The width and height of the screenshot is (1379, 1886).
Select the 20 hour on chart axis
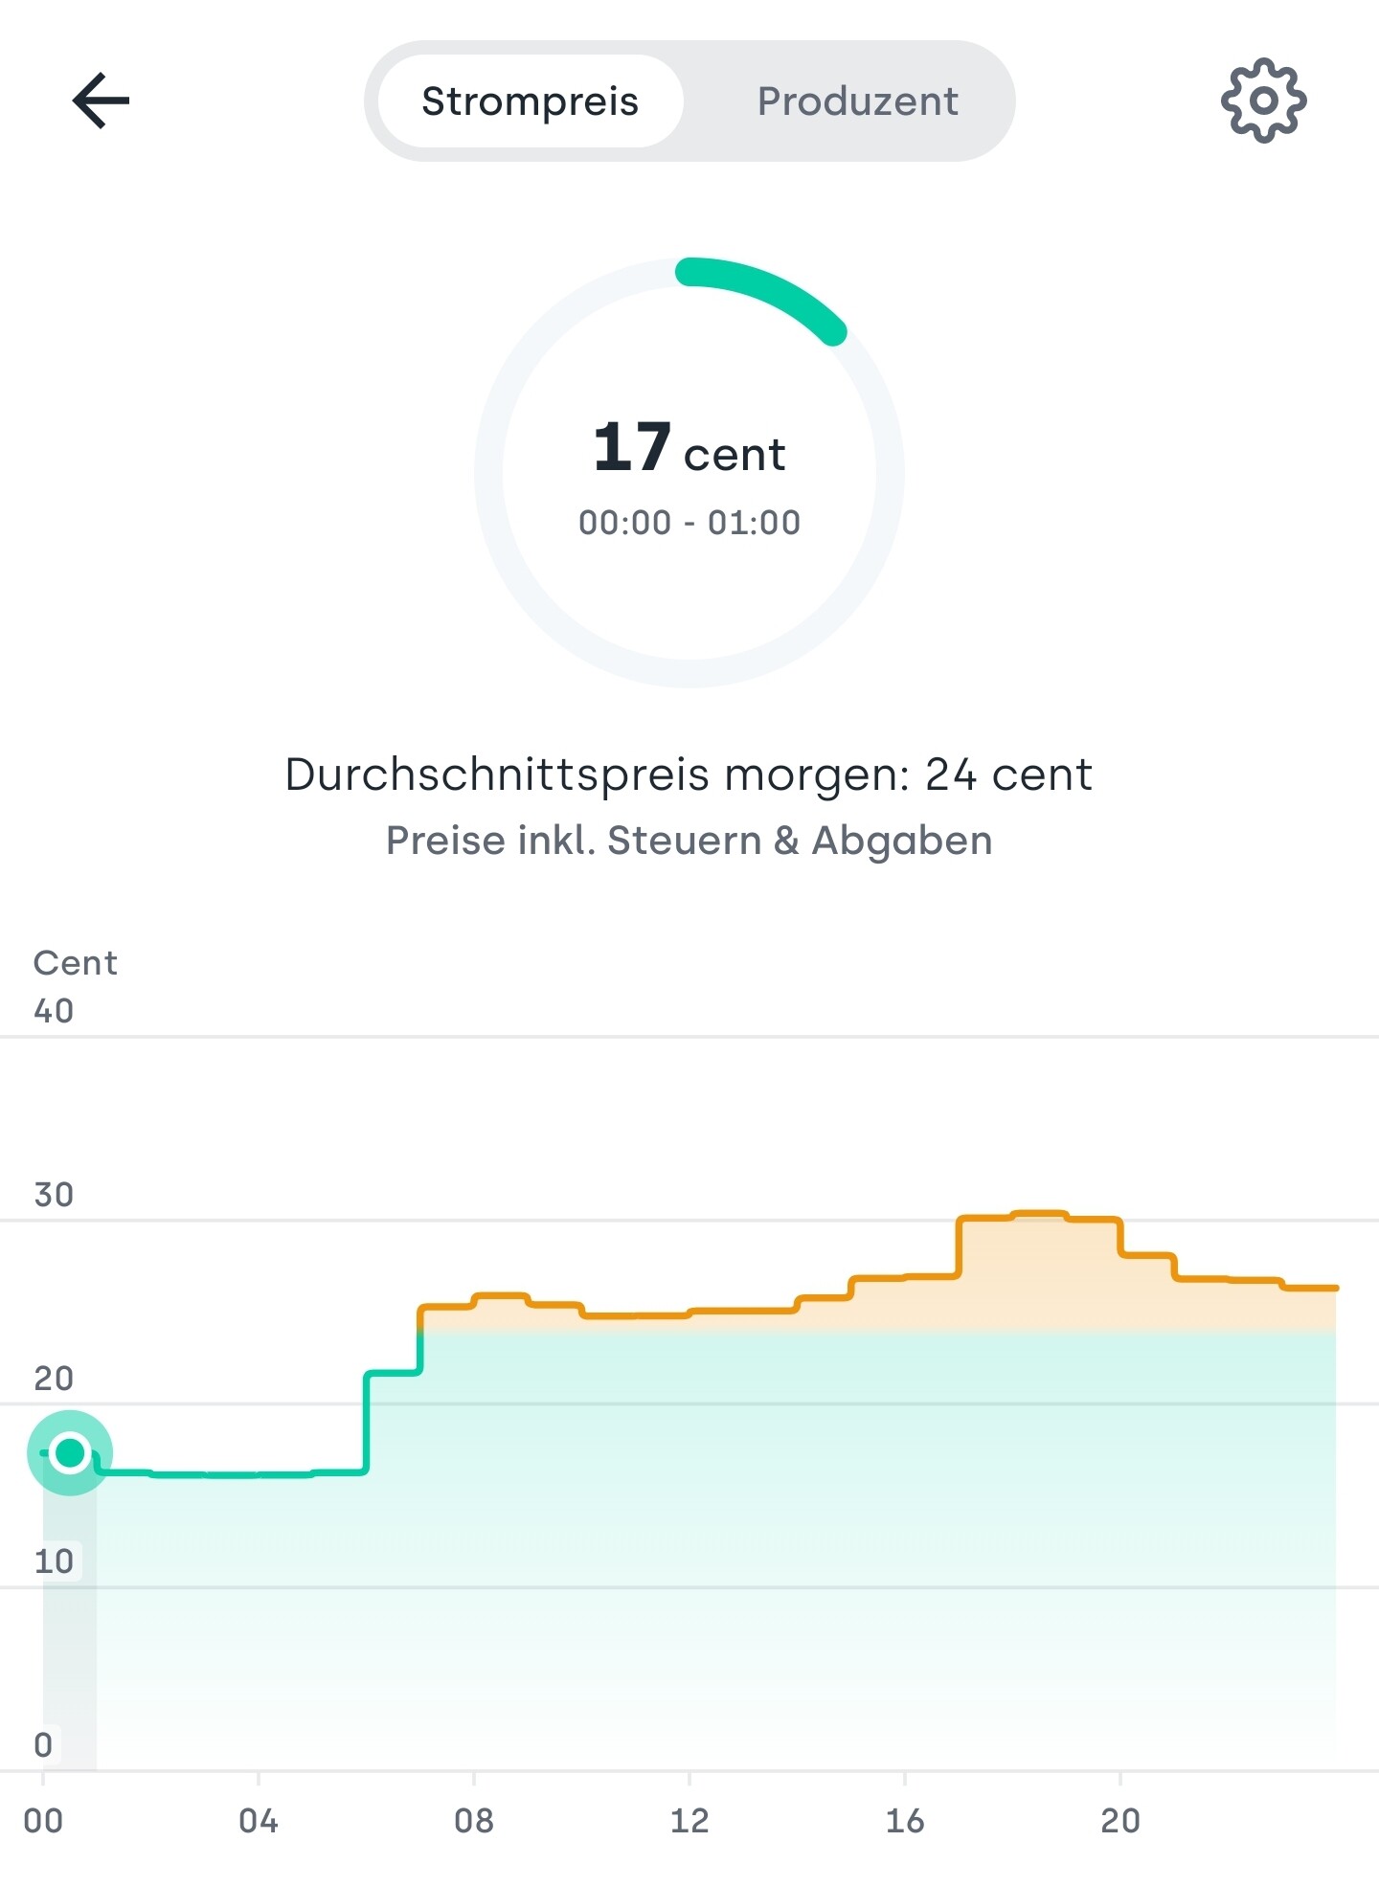(x=1120, y=1820)
